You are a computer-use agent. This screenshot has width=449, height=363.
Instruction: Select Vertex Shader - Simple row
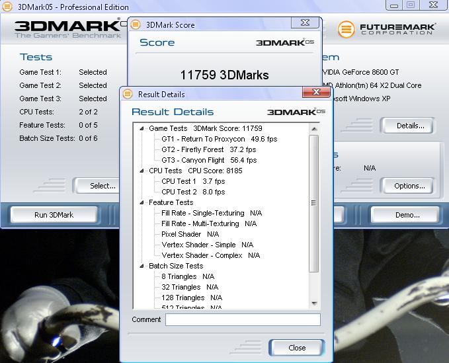pos(208,245)
